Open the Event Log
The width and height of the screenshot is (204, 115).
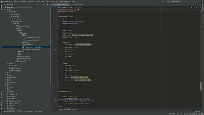(x=197, y=112)
